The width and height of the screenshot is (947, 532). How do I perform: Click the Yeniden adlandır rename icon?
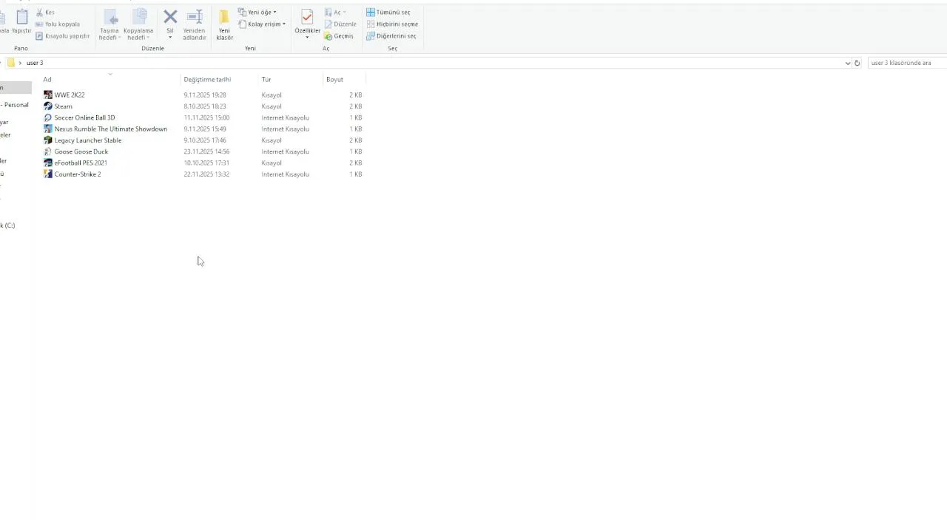(x=195, y=17)
